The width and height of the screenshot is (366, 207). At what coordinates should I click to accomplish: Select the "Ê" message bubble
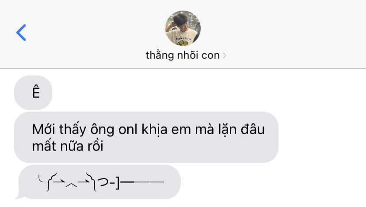pos(33,93)
